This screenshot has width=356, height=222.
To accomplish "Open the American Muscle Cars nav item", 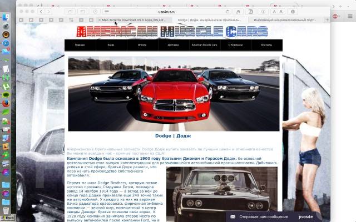I will tap(204, 45).
